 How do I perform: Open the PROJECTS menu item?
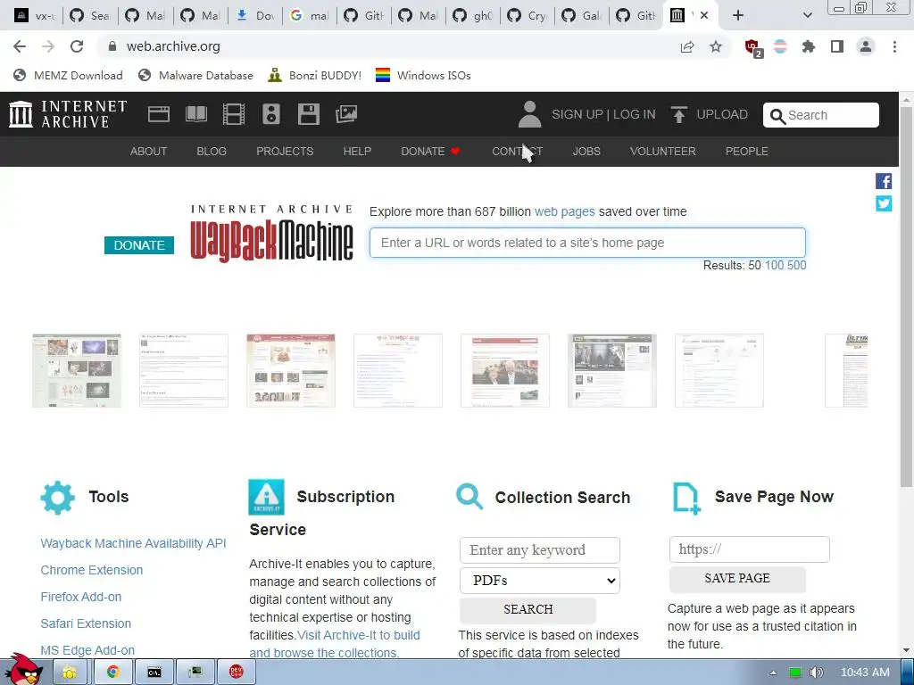coord(285,152)
